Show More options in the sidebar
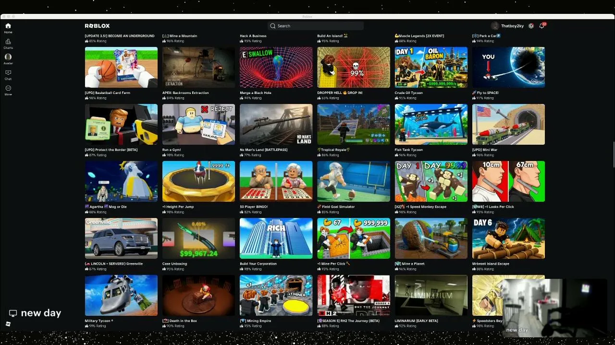Viewport: 615px width, 345px height. (x=8, y=90)
